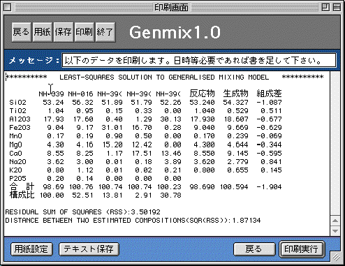Viewport: 345px width, 266px height.
Task: Click the value 0.841 in Na2O row
Action: [x=271, y=162]
